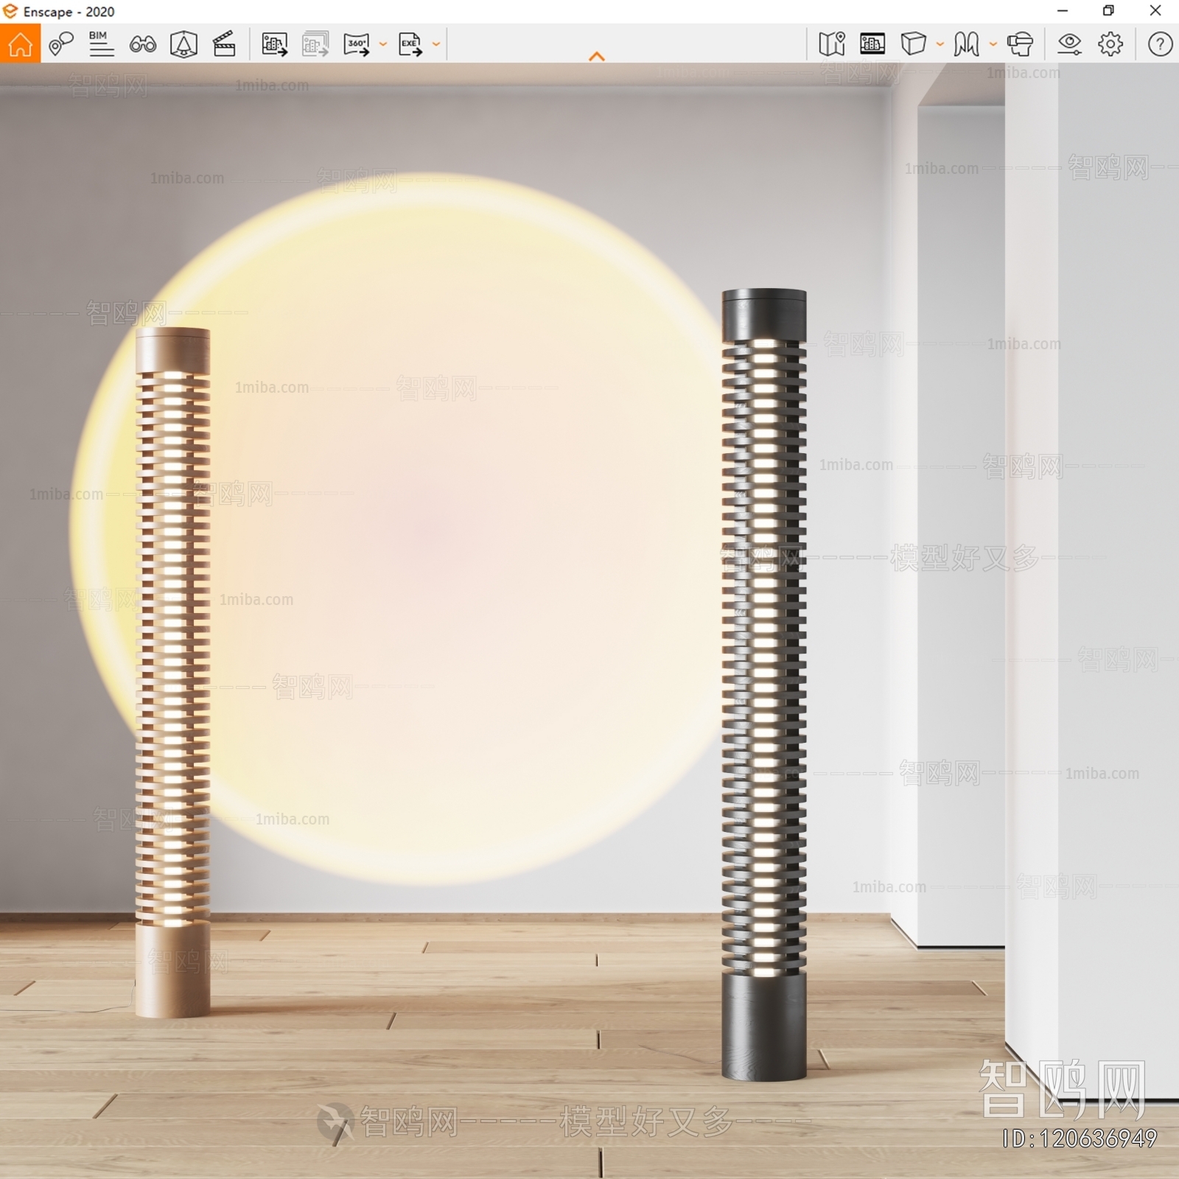
Task: Close the Enscape window
Action: click(1155, 11)
